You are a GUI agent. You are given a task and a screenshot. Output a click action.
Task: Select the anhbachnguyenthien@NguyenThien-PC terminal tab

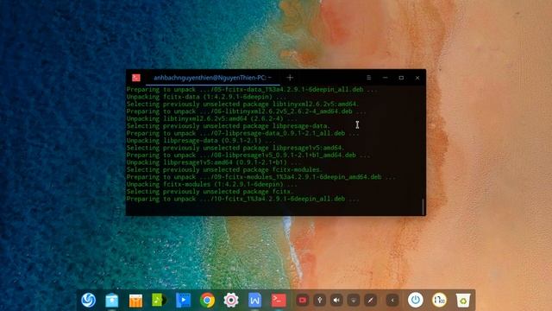click(x=213, y=78)
